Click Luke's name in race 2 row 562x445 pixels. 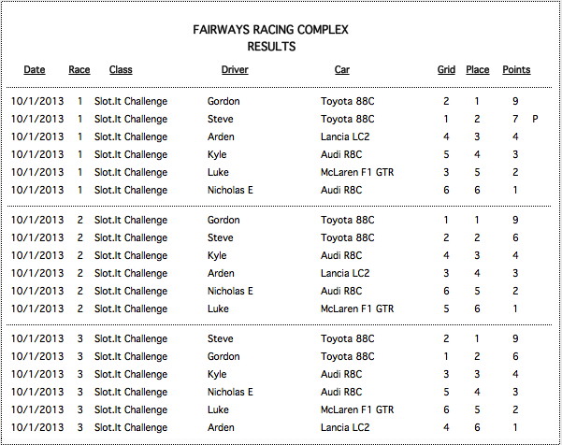[218, 309]
